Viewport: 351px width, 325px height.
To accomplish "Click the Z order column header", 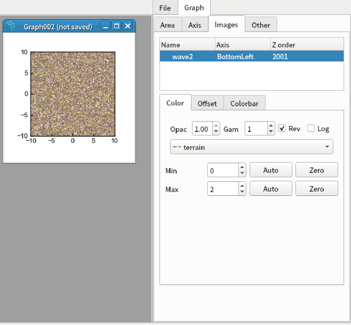I will (307, 45).
